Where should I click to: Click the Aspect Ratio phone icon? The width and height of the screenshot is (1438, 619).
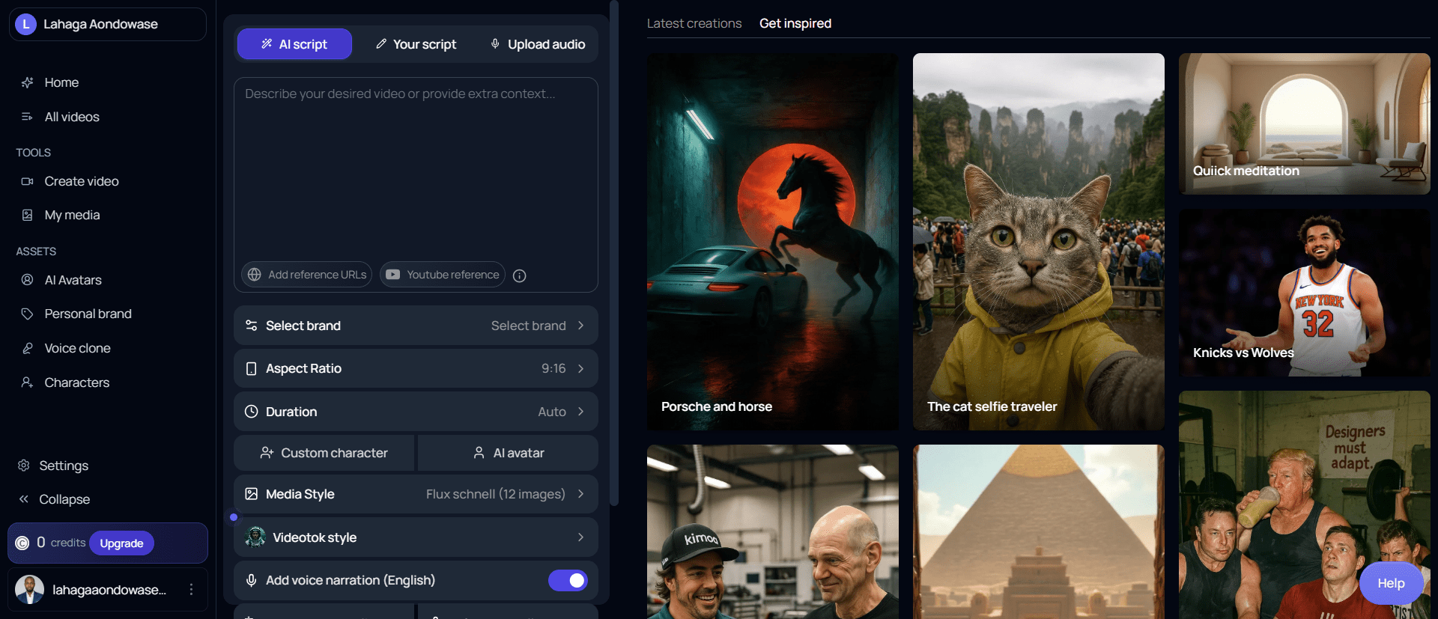[x=252, y=368]
